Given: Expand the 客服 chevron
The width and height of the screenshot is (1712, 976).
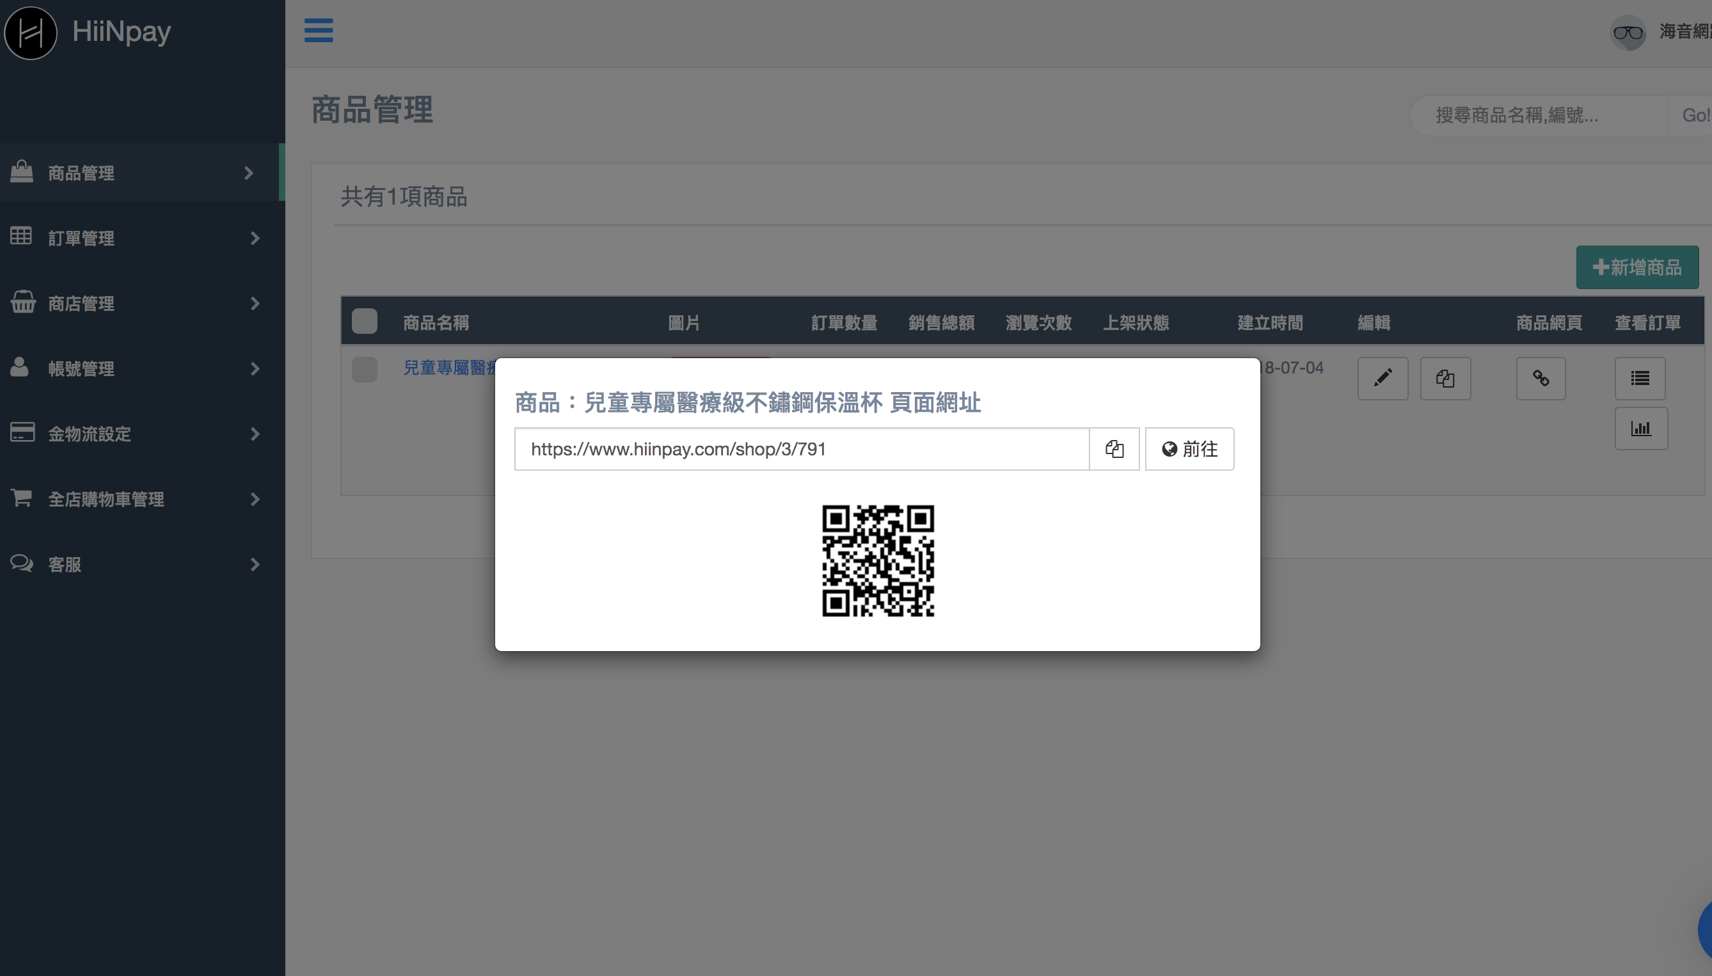Looking at the screenshot, I should [x=255, y=564].
